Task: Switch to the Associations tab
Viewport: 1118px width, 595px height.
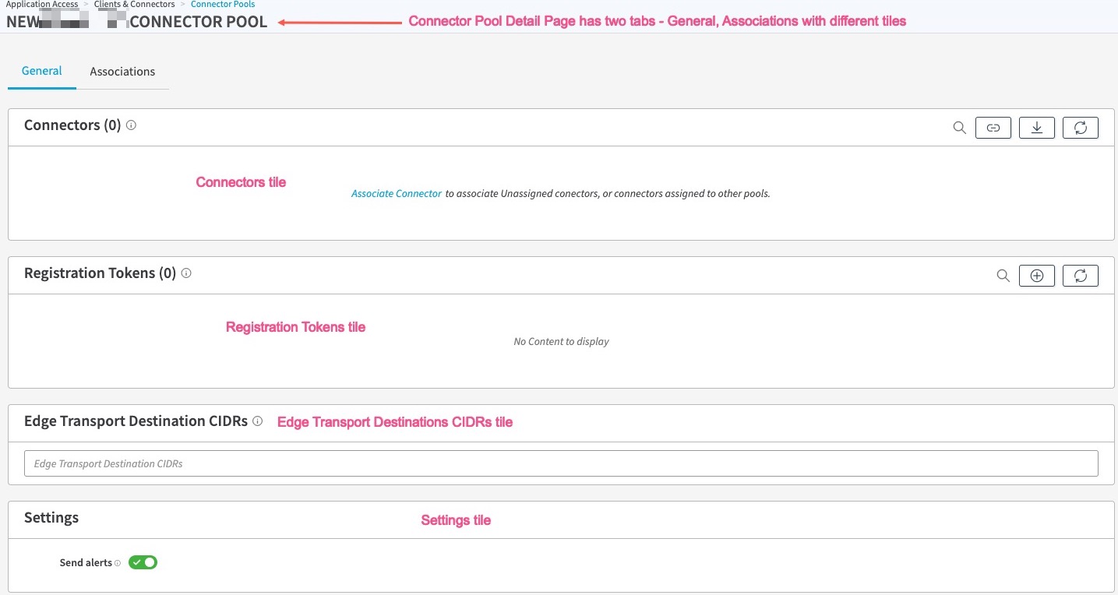Action: click(122, 72)
